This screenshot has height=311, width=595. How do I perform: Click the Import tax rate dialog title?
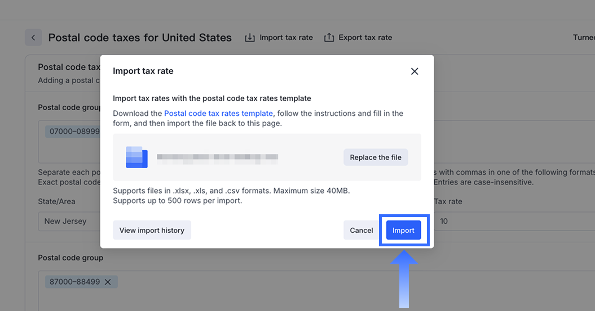[143, 71]
